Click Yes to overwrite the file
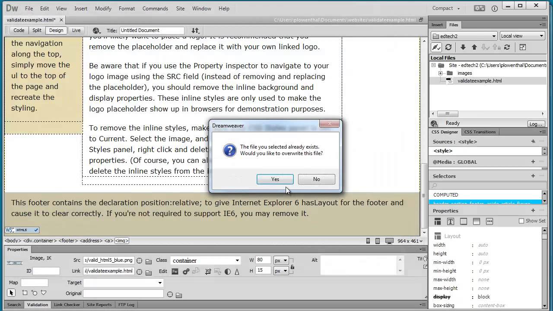The image size is (553, 311). click(x=275, y=179)
